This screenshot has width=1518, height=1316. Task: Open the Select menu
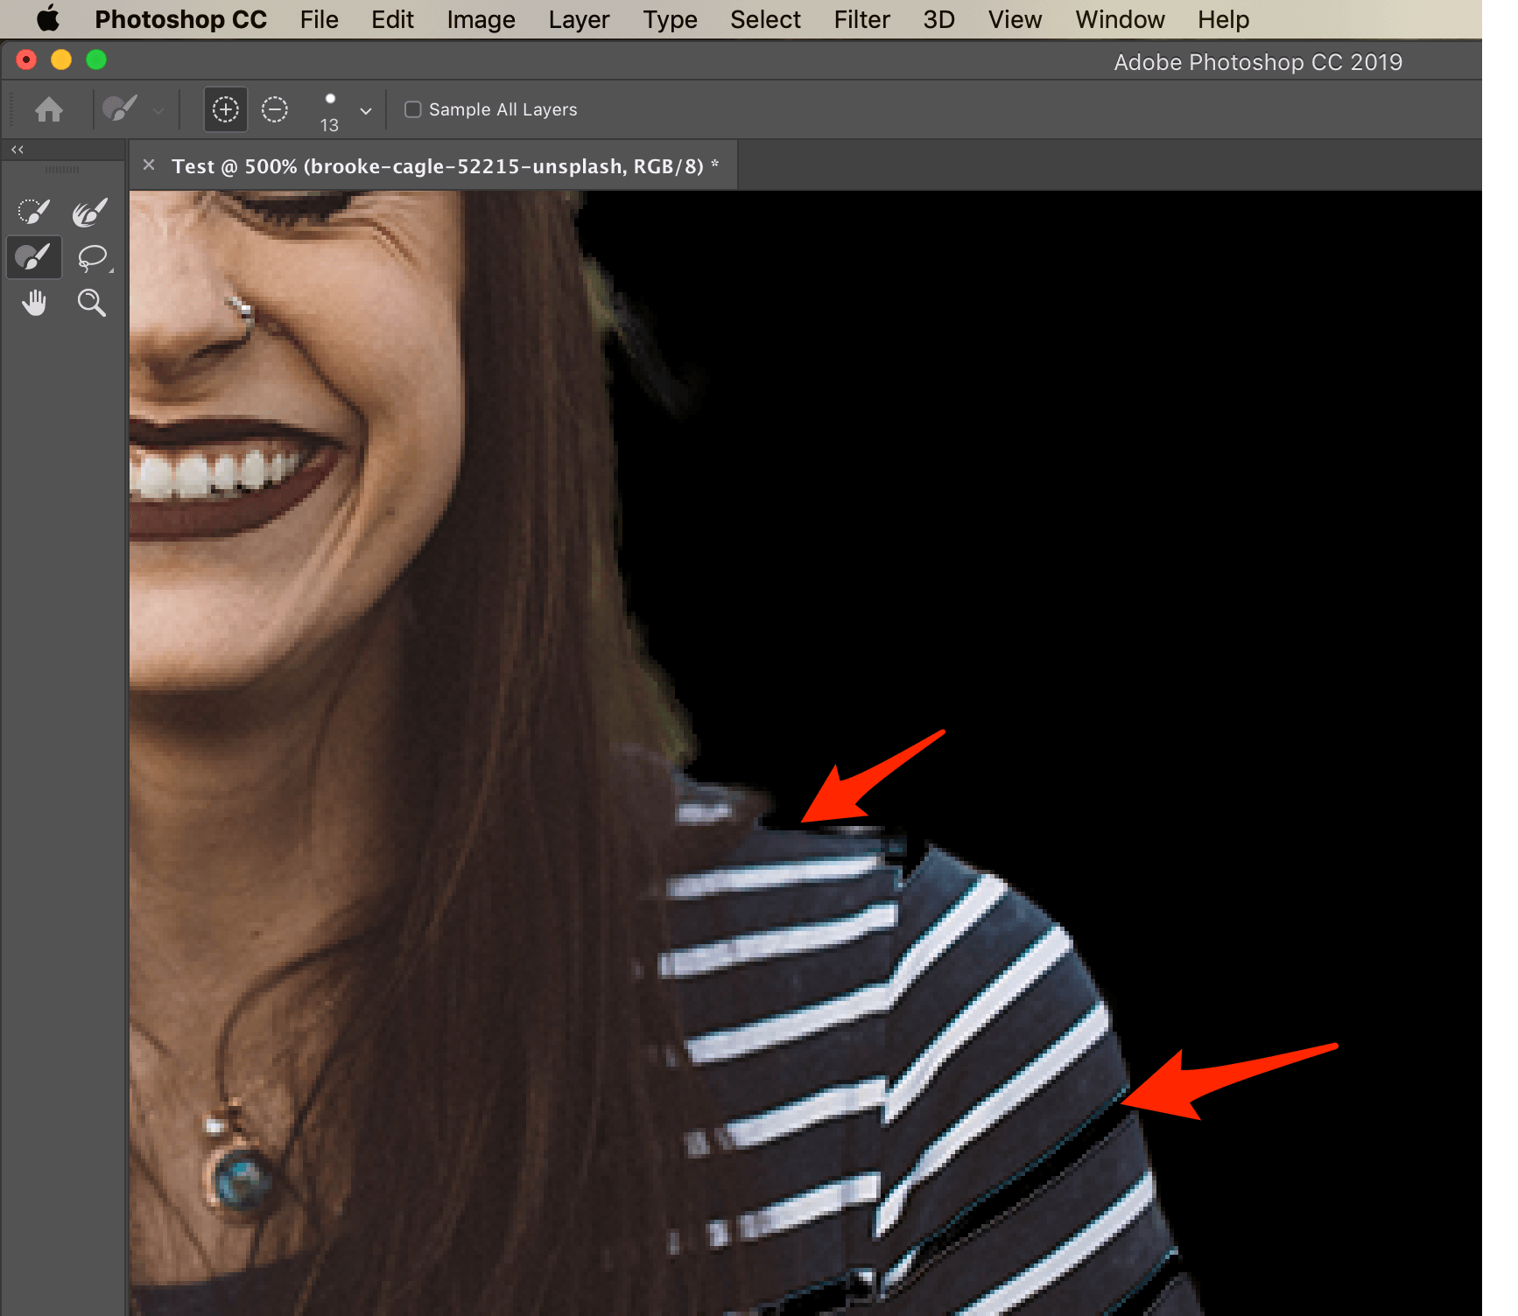point(764,19)
